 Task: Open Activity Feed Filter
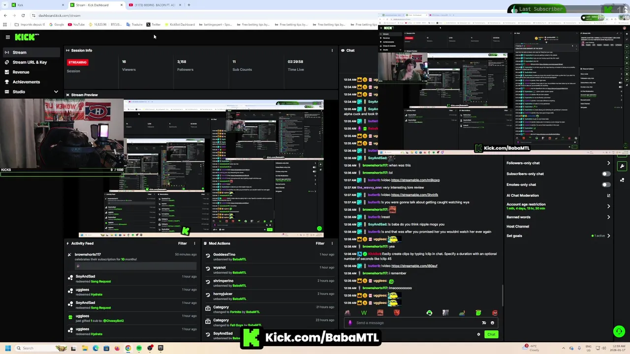pos(182,243)
